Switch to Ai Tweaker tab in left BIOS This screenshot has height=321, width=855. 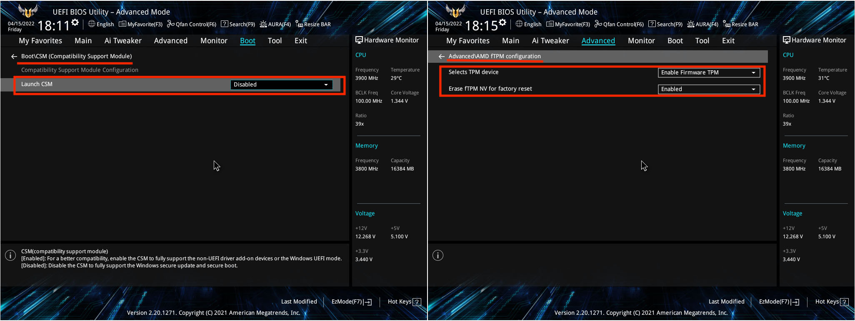point(123,41)
